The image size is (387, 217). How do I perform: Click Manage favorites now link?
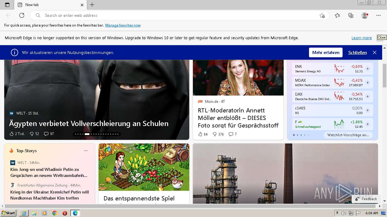[x=123, y=25]
